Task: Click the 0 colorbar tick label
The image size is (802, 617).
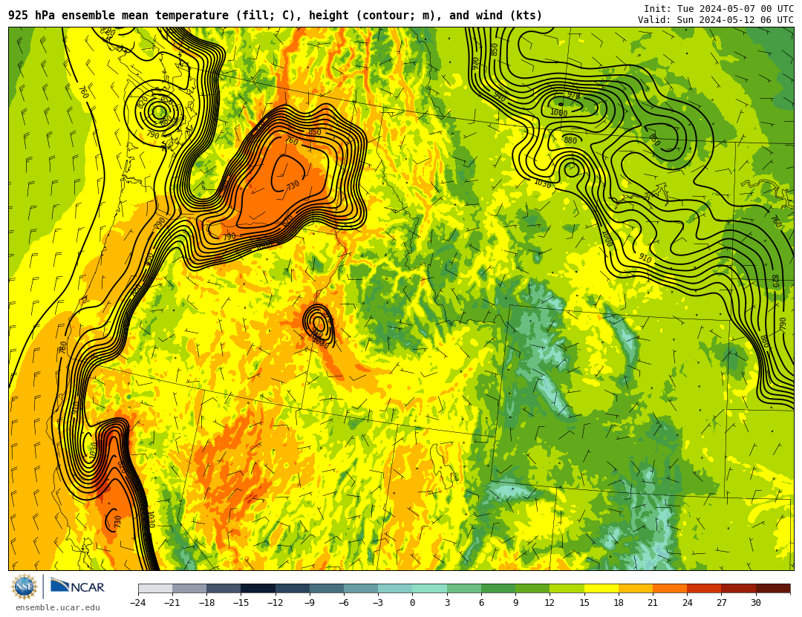Action: tap(413, 603)
